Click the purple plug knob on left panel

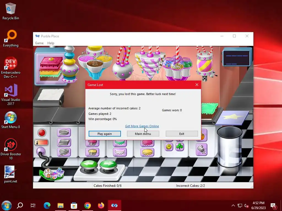point(41,151)
